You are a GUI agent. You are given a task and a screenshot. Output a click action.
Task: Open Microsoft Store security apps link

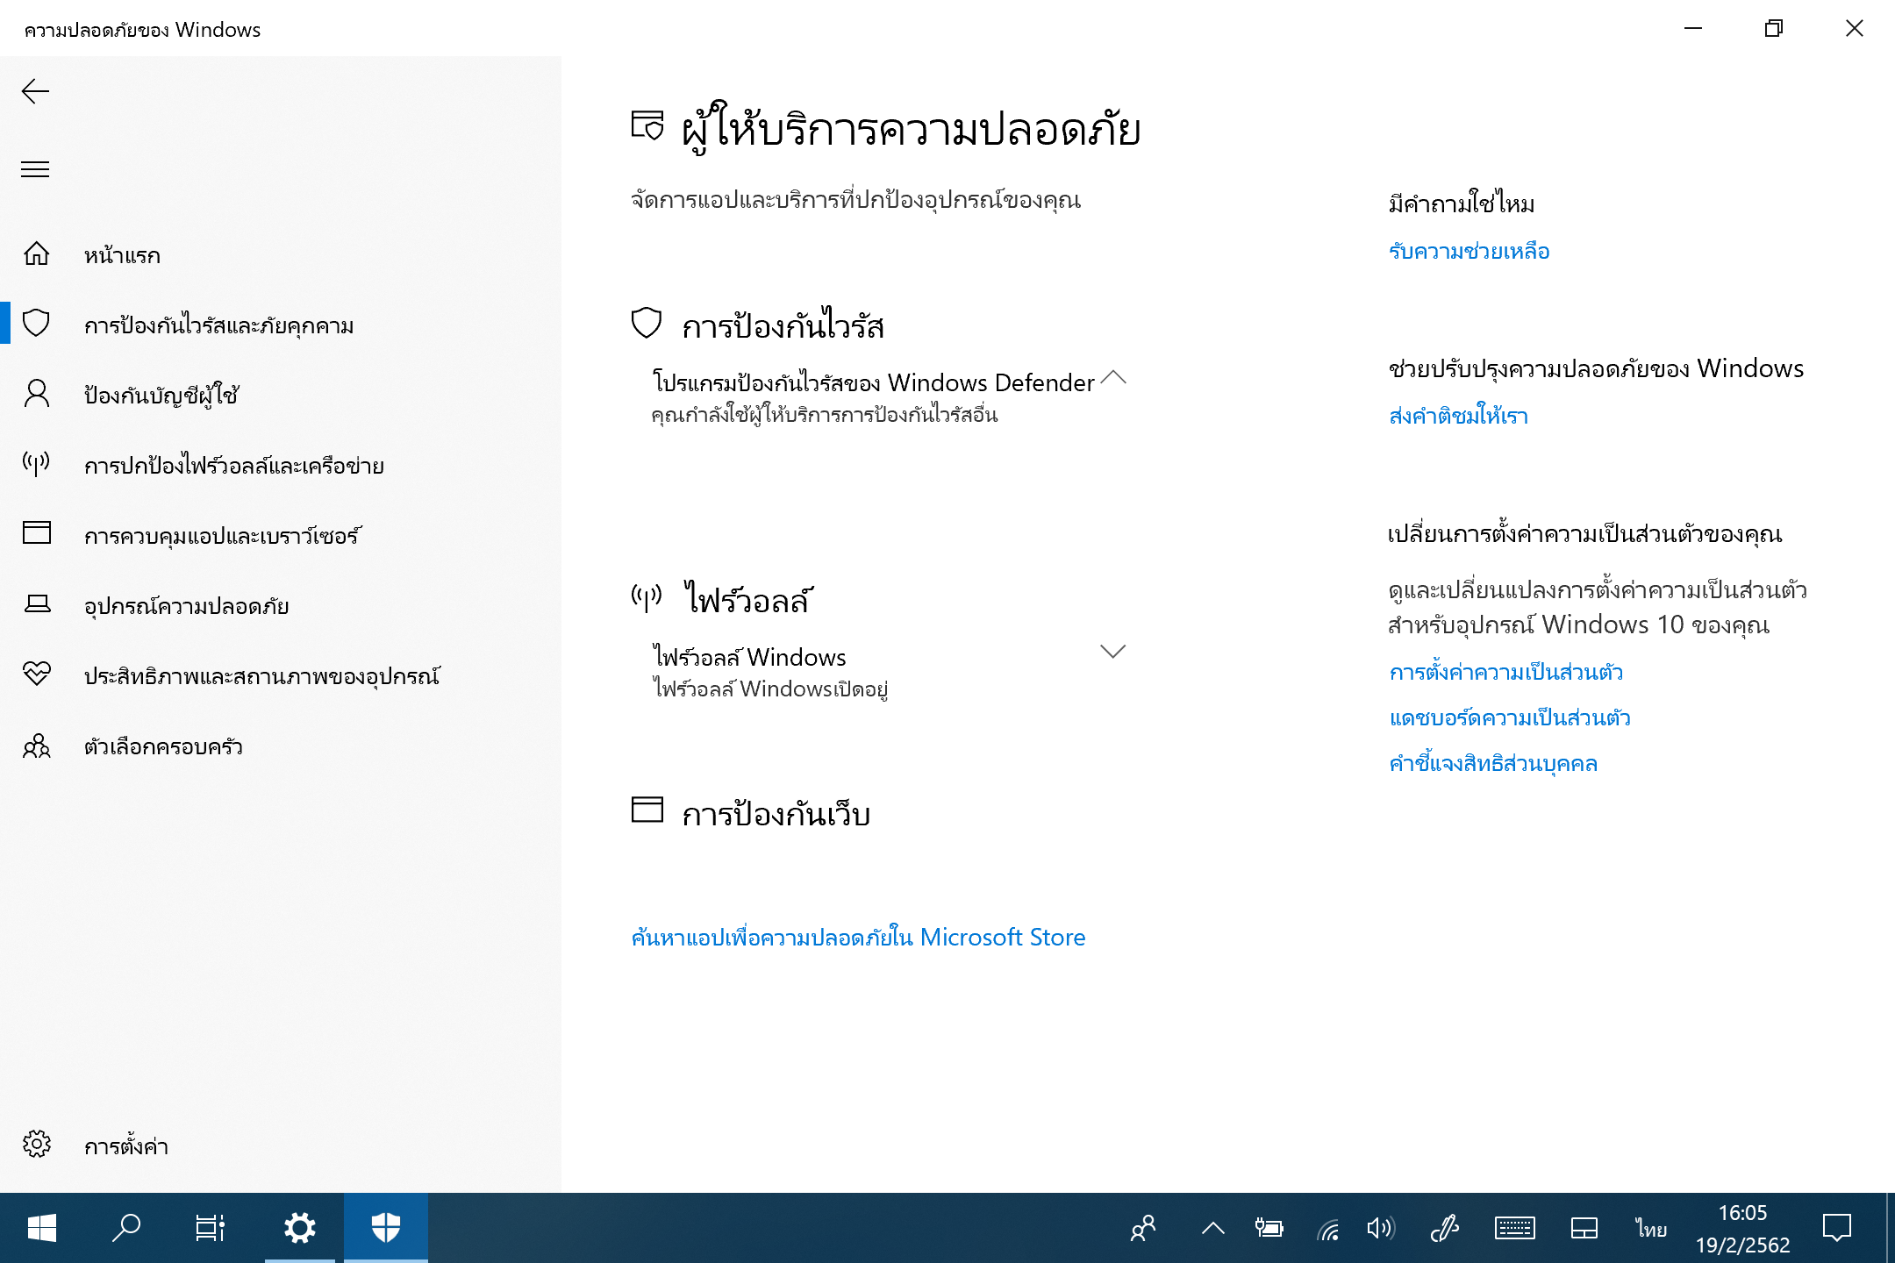point(858,938)
